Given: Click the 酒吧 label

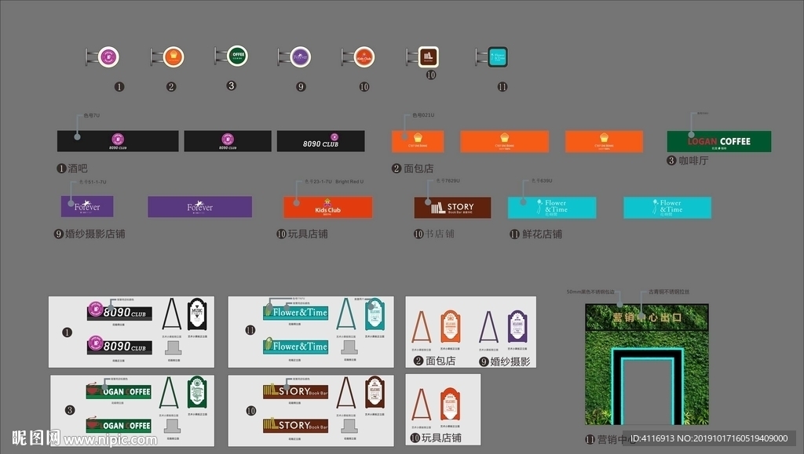Looking at the screenshot, I should [78, 169].
